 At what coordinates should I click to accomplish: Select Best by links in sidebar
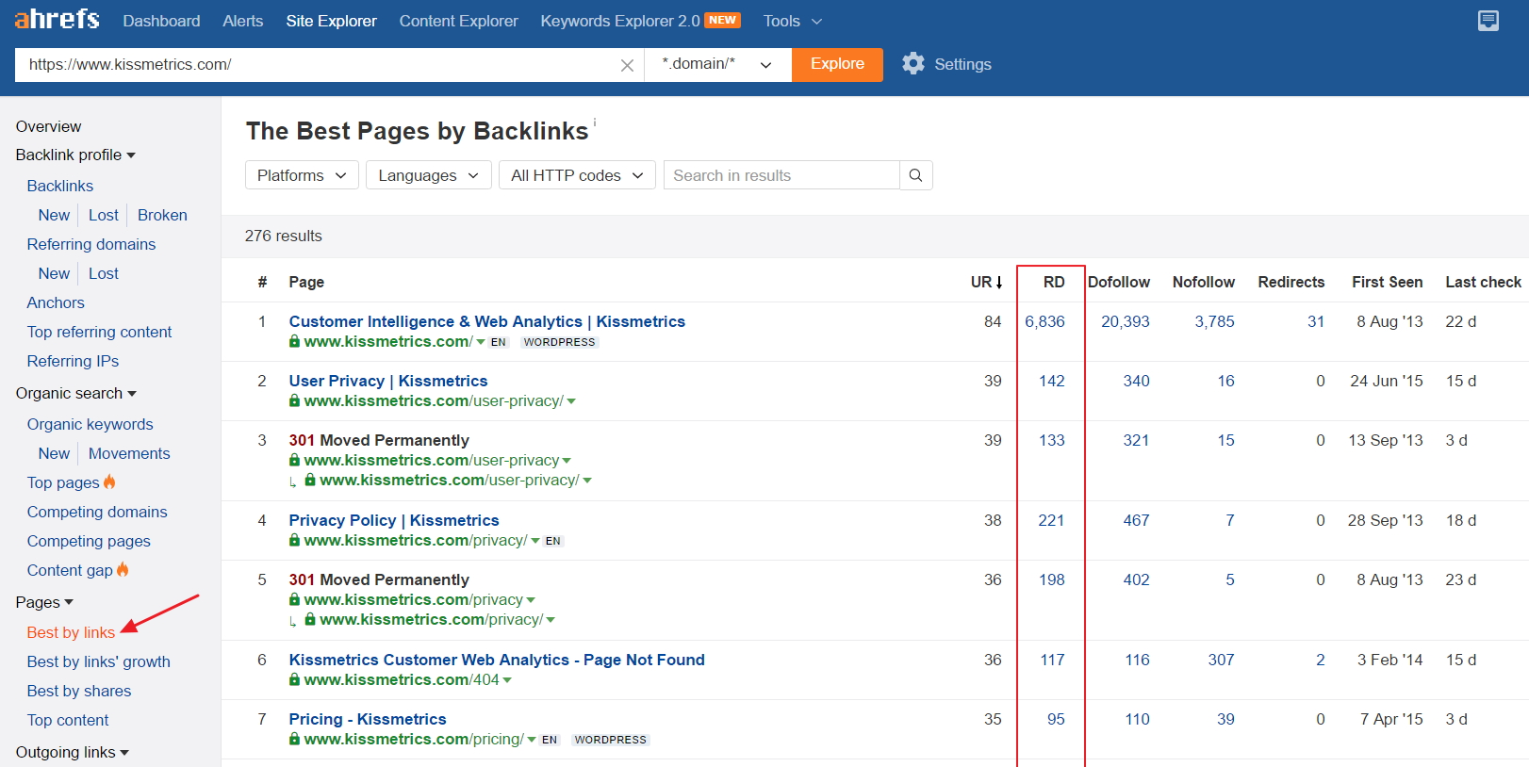tap(71, 632)
